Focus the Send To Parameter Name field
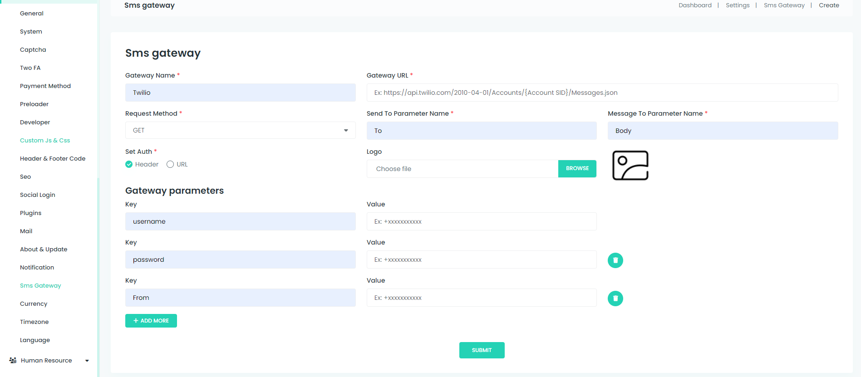Viewport: 861px width, 377px height. click(x=482, y=131)
